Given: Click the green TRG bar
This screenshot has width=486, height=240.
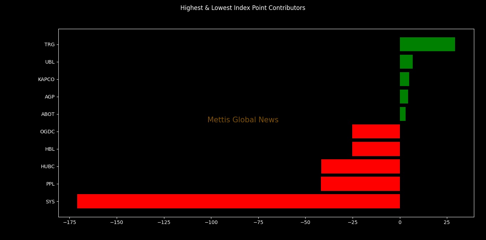Looking at the screenshot, I should pyautogui.click(x=427, y=44).
